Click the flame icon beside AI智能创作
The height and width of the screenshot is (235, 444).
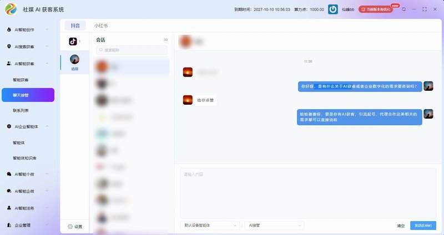click(9, 29)
